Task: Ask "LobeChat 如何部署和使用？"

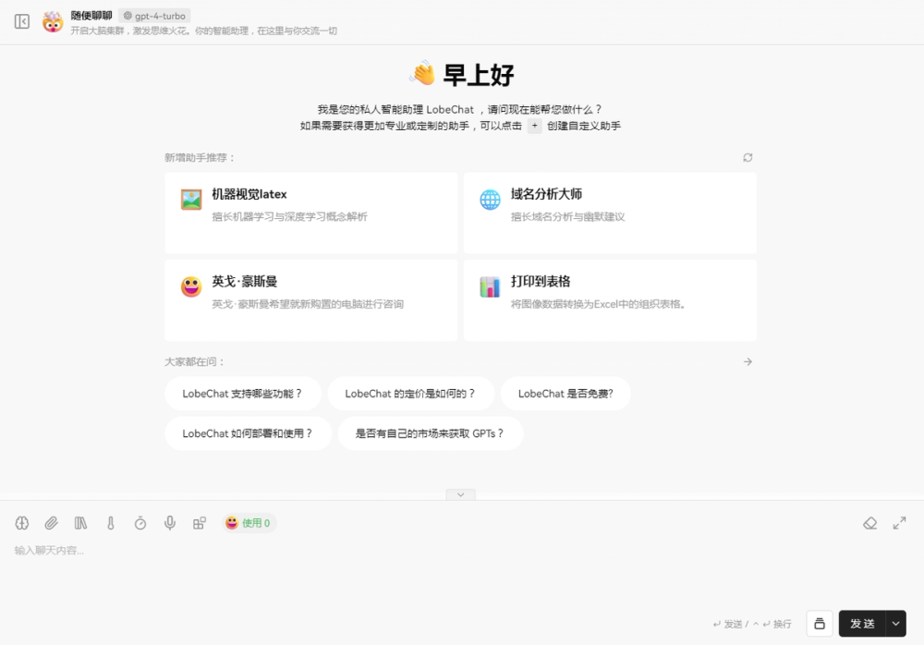Action: [x=248, y=433]
